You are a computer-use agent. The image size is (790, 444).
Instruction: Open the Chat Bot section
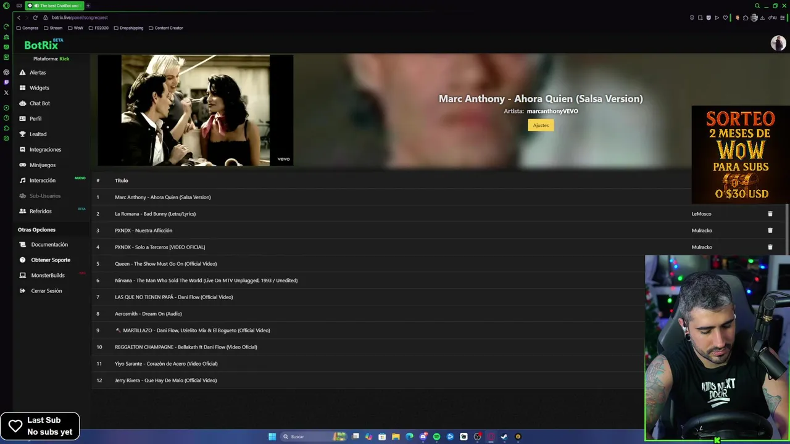pos(39,103)
